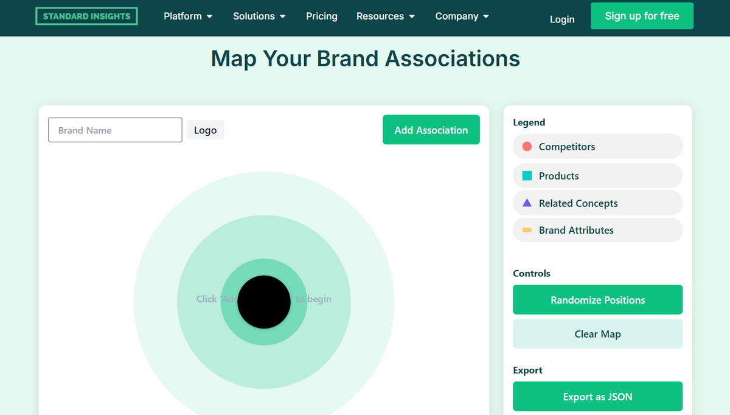Open the Solutions dropdown menu
Viewport: 730px width, 415px height.
259,16
